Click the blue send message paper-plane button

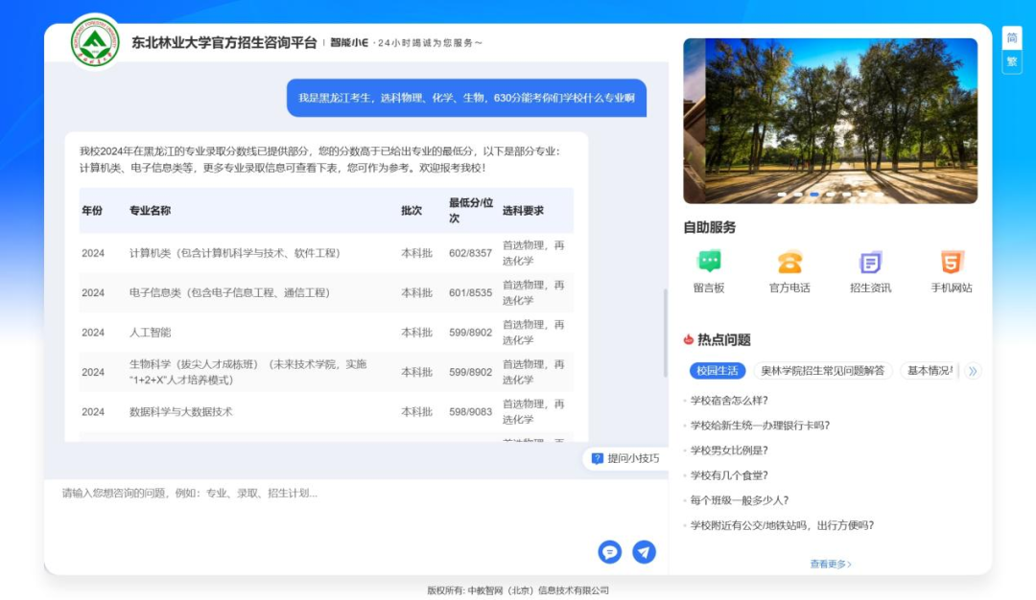point(644,552)
